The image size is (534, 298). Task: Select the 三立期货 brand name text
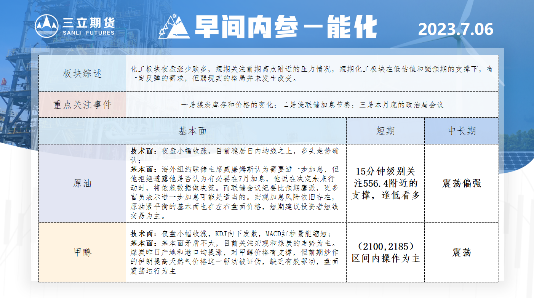coord(88,23)
